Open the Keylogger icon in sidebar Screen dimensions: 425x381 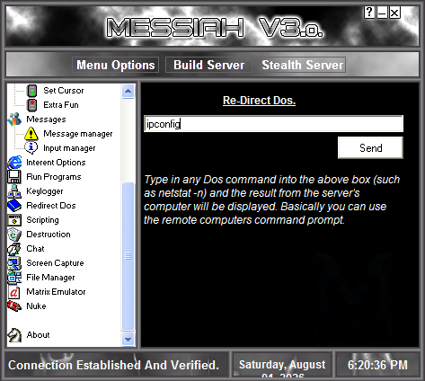[x=14, y=191]
